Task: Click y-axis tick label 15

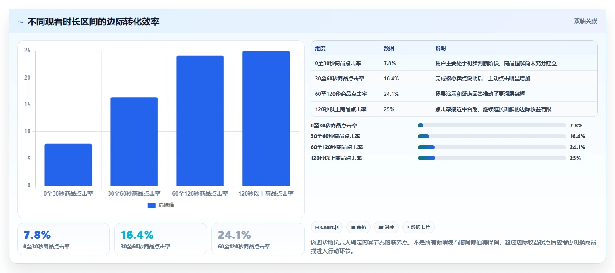Action: (x=27, y=105)
